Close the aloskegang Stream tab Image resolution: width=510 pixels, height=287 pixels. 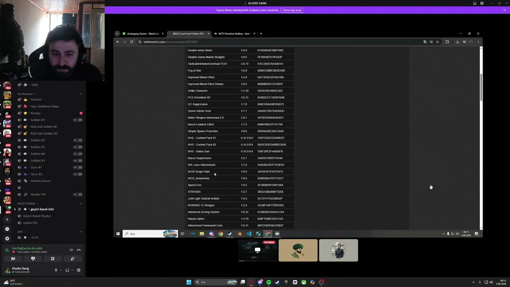(163, 33)
